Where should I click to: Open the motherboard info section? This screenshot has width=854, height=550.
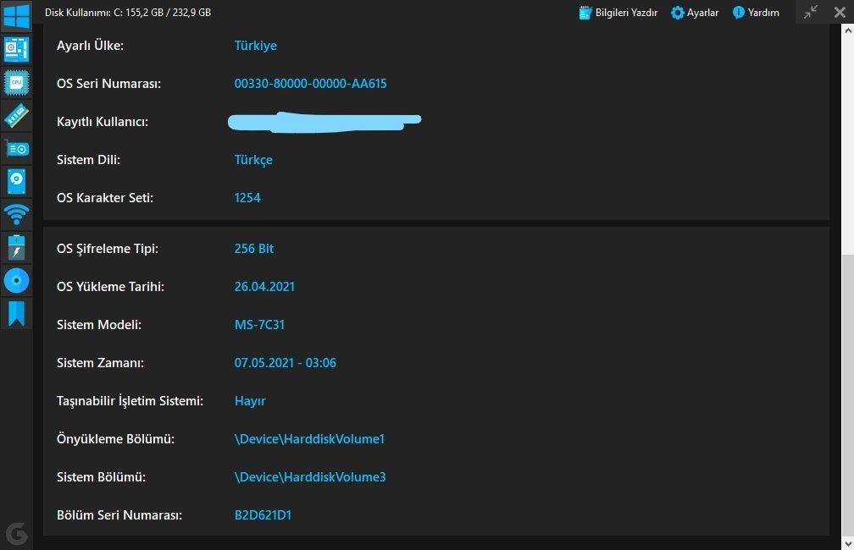tap(16, 50)
